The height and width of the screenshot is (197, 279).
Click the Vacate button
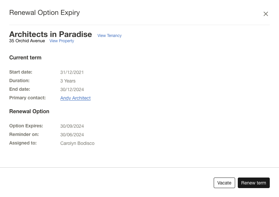(x=224, y=183)
